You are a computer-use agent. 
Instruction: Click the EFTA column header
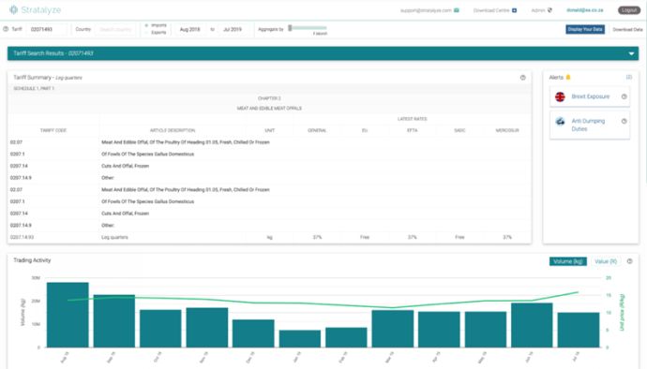[x=413, y=131]
